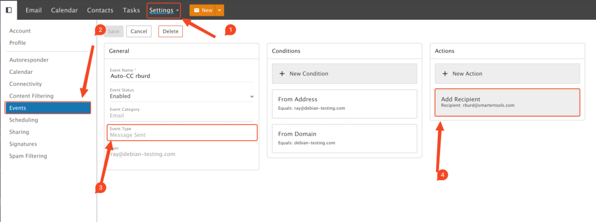Click the Conditions panel header

click(345, 51)
